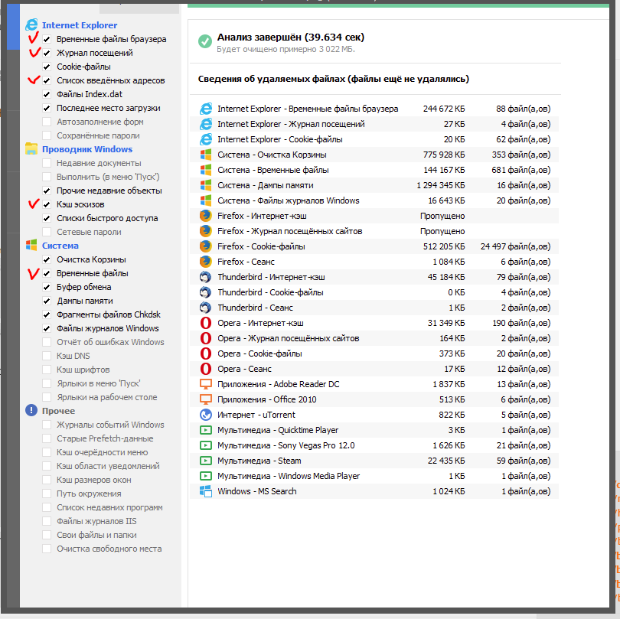The height and width of the screenshot is (619, 620).
Task: Click the Firefox icon in the 'Firefox - Cookie-файлы' row
Action: [x=206, y=246]
